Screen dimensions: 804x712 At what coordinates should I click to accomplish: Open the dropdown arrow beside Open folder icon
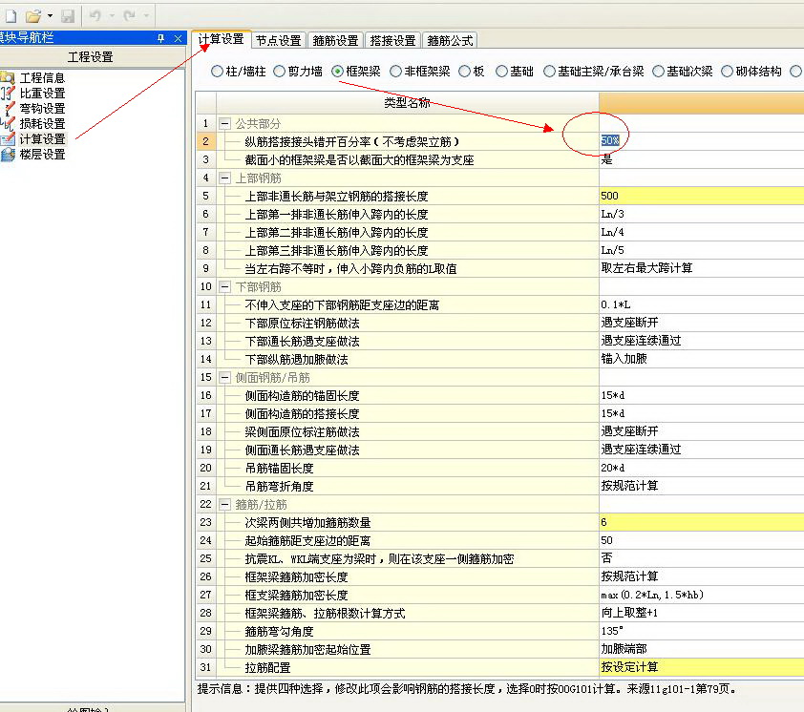tap(51, 16)
